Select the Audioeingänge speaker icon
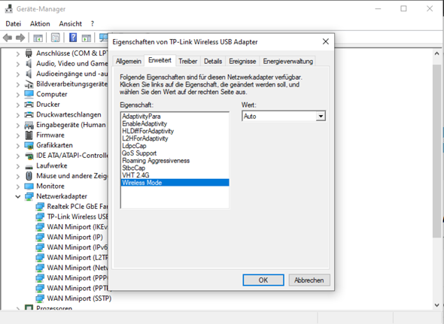This screenshot has width=444, height=324. pos(29,74)
